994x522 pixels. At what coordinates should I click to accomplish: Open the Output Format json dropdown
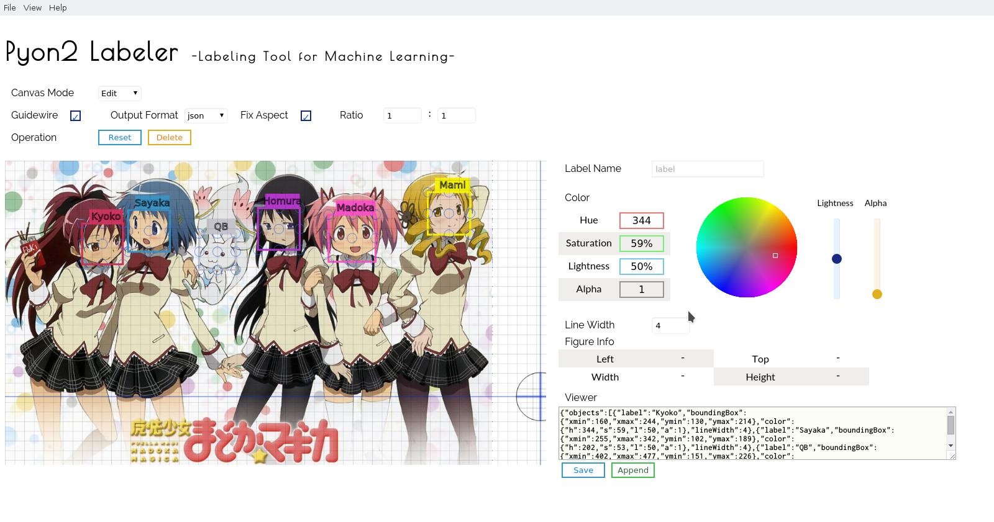tap(206, 115)
